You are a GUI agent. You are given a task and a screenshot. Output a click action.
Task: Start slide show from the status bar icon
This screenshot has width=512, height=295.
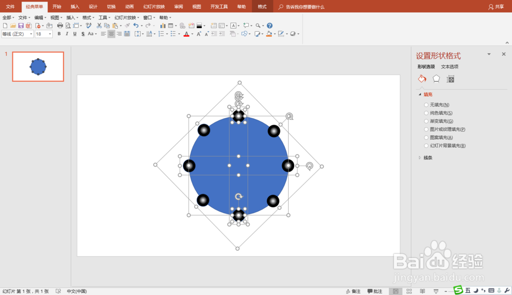pyautogui.click(x=436, y=291)
